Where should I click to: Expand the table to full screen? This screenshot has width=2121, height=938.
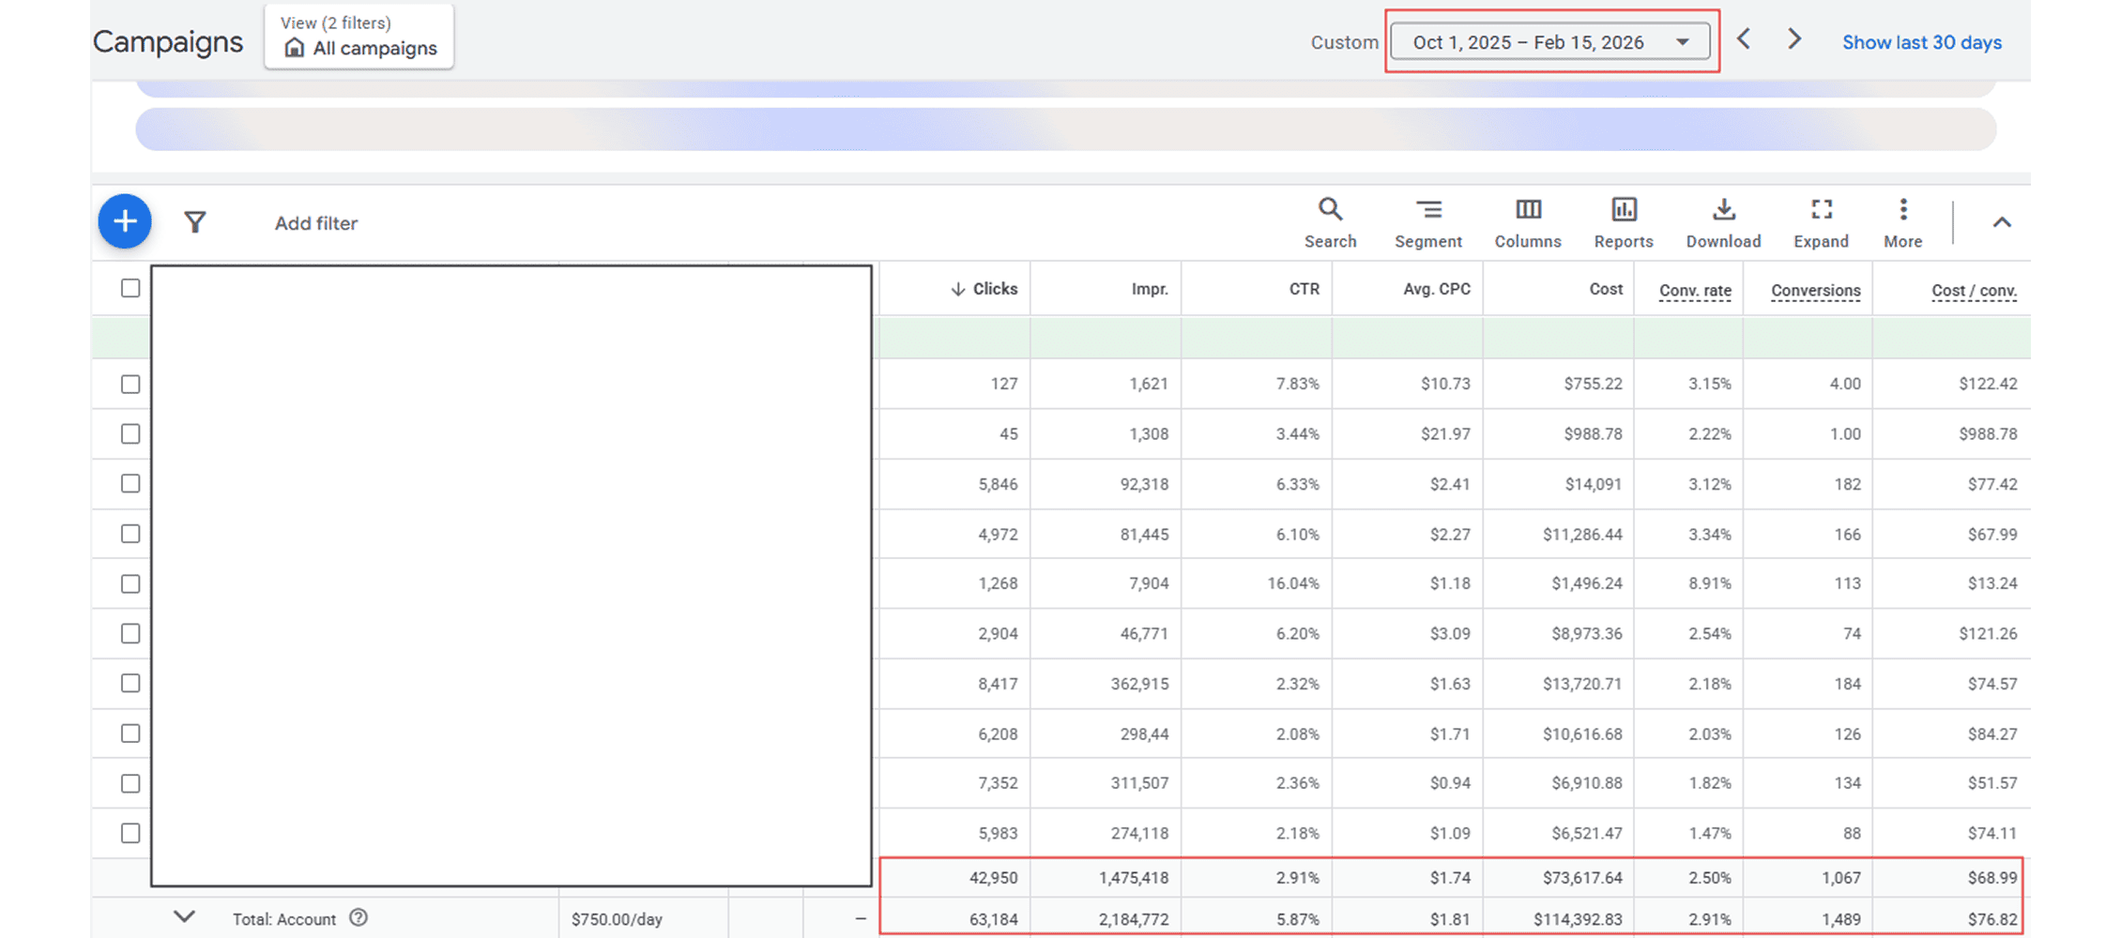[1821, 222]
